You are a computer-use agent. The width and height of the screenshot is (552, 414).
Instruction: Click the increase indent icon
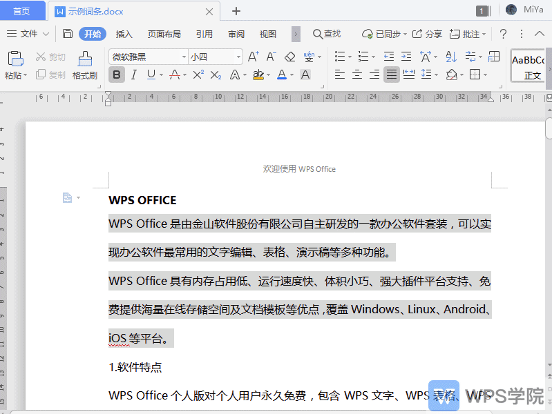[406, 57]
